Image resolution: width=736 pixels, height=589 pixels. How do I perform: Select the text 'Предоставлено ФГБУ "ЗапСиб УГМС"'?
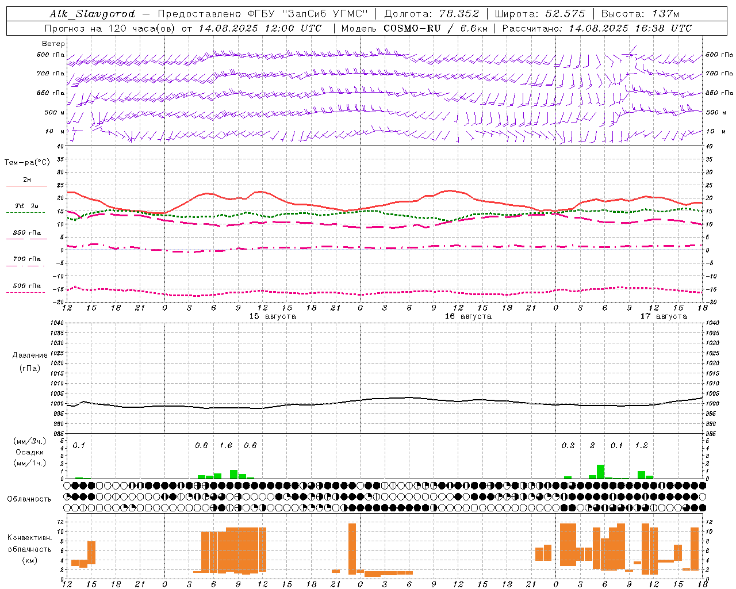(x=262, y=14)
